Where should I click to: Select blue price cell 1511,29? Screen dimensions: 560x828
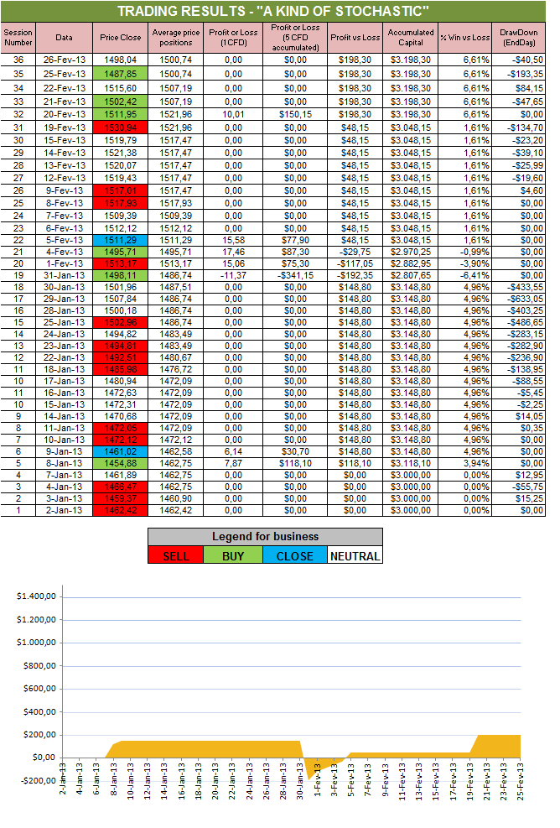point(121,240)
